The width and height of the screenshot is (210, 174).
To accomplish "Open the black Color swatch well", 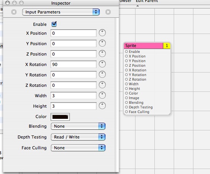I will pyautogui.click(x=60, y=117).
